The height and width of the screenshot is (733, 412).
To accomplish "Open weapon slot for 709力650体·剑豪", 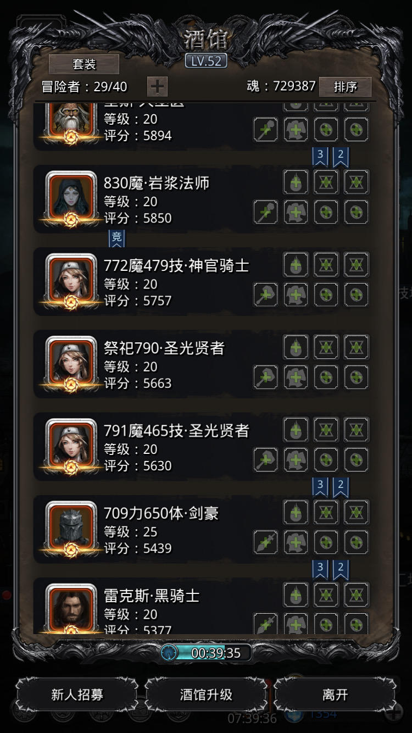I will tap(266, 542).
